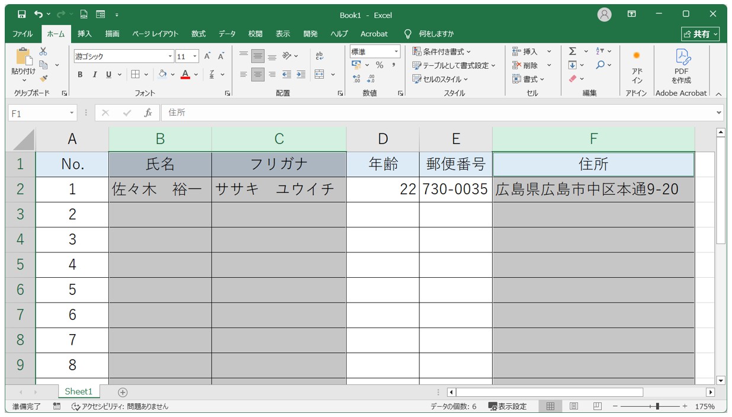Click the 挿入 cells button

(x=531, y=52)
